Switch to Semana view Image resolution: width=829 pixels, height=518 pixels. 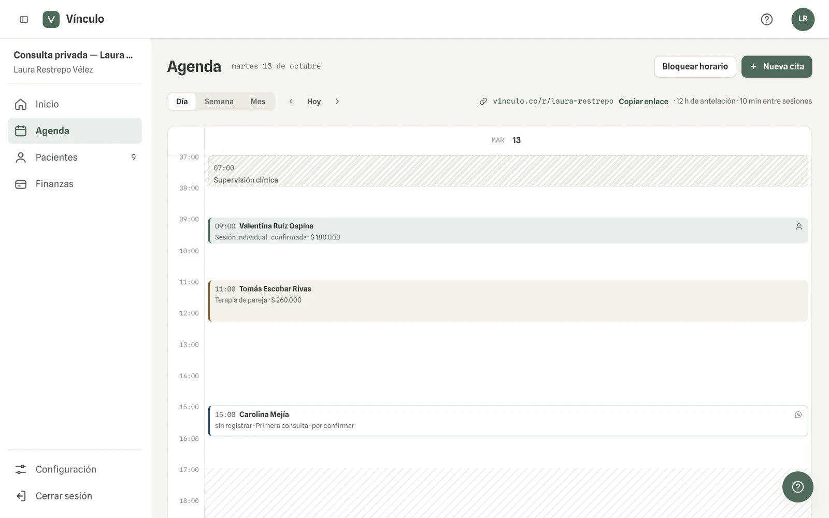[x=219, y=102]
